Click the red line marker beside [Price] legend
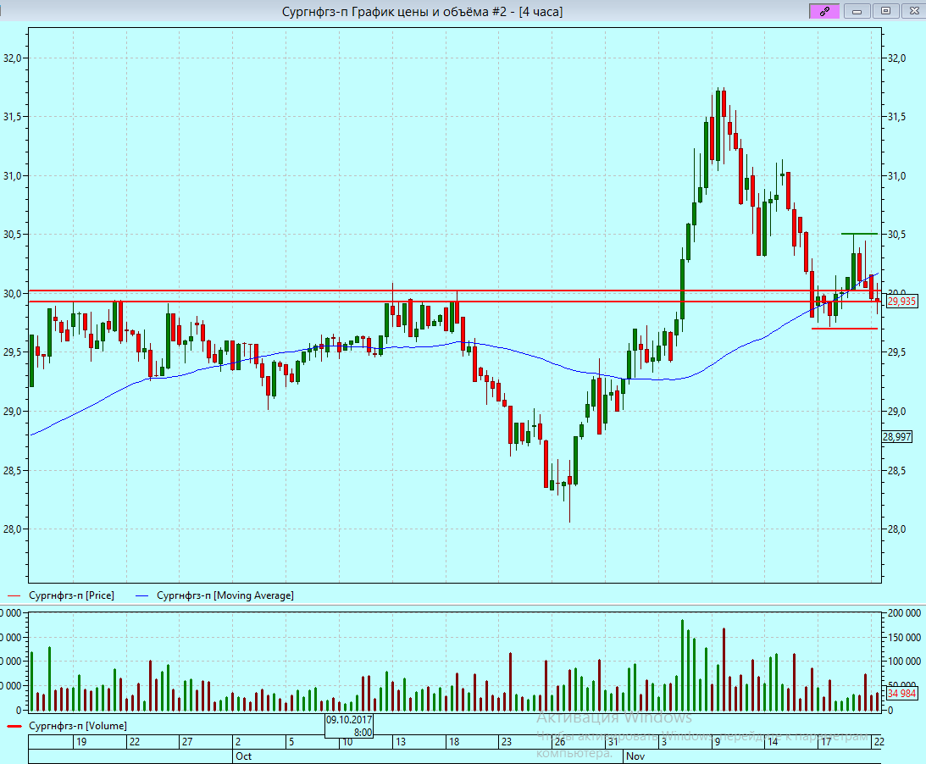Screen dimensions: 926x764 tap(14, 595)
